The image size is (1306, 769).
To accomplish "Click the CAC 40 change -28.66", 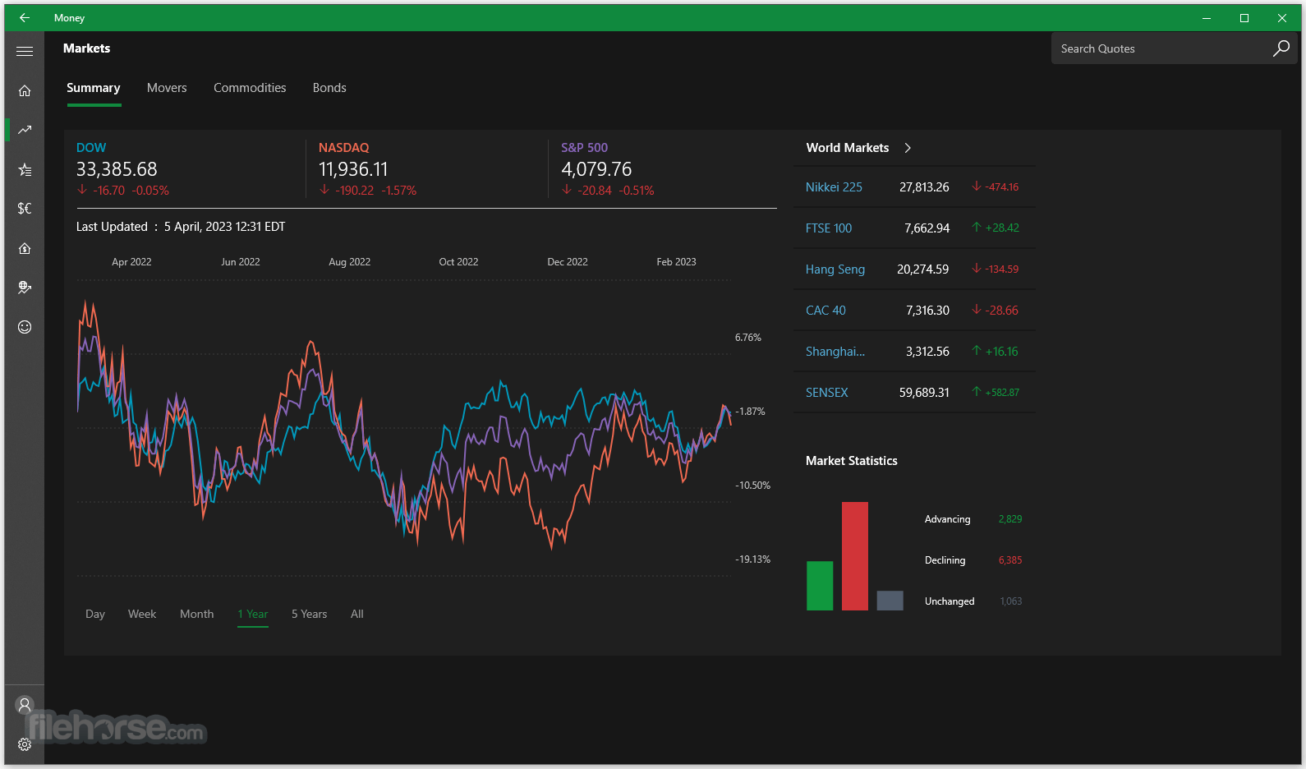I will (1002, 311).
